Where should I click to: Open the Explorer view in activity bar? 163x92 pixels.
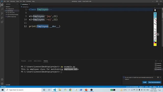(x=2, y=5)
